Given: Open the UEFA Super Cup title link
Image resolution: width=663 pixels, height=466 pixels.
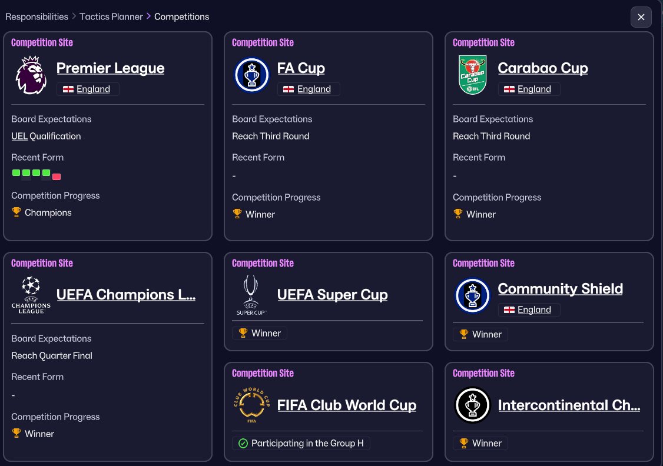Looking at the screenshot, I should pos(332,295).
